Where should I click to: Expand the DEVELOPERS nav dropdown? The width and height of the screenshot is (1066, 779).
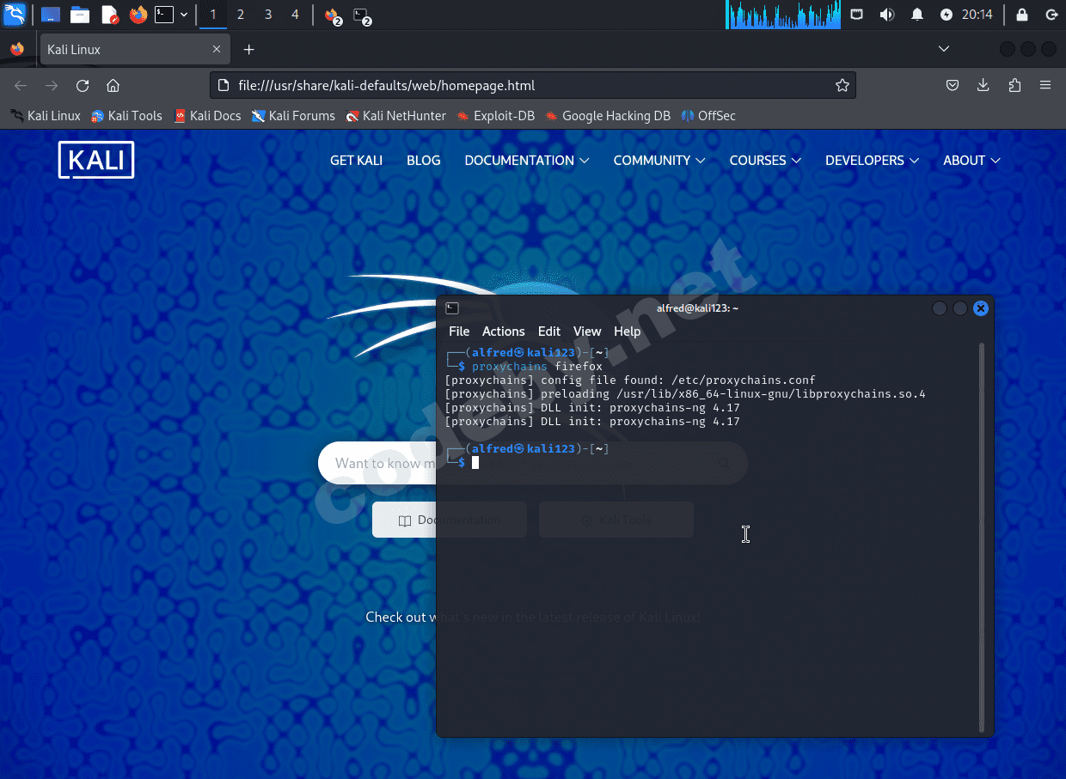[x=872, y=161]
